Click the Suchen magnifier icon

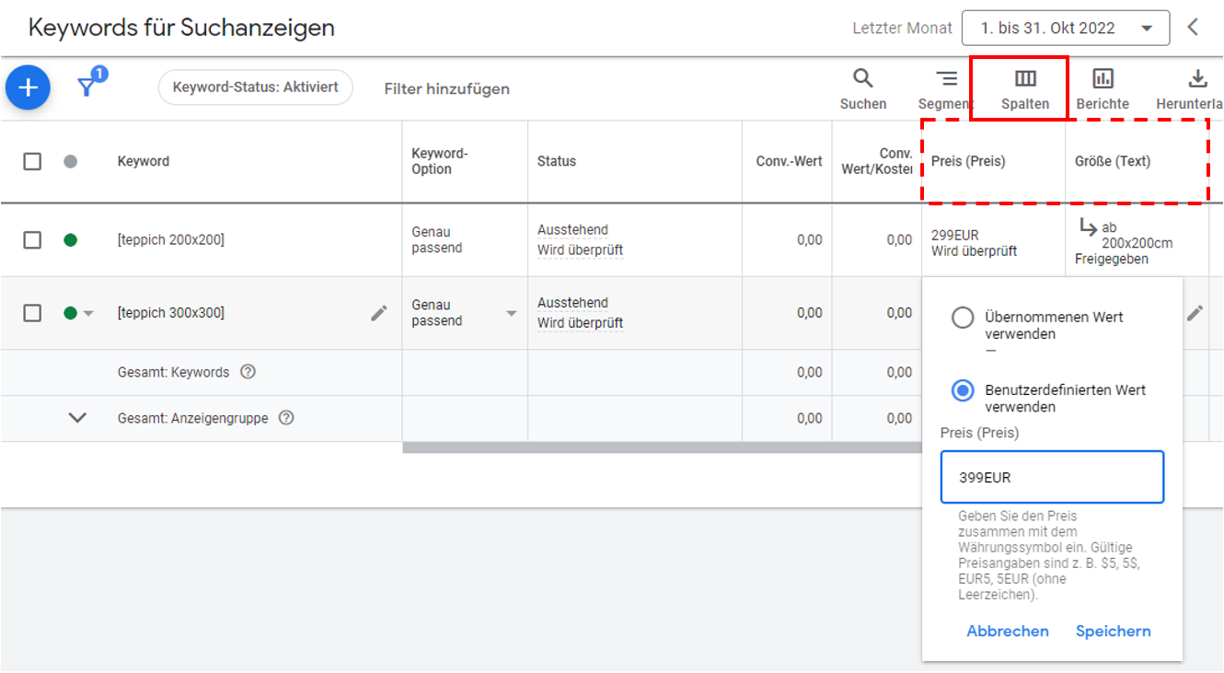tap(862, 79)
